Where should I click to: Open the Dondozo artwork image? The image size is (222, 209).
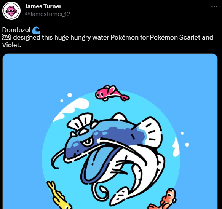coord(110,131)
